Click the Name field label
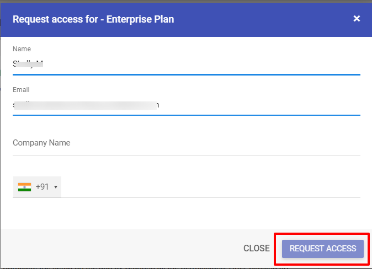The width and height of the screenshot is (372, 269). click(x=22, y=49)
